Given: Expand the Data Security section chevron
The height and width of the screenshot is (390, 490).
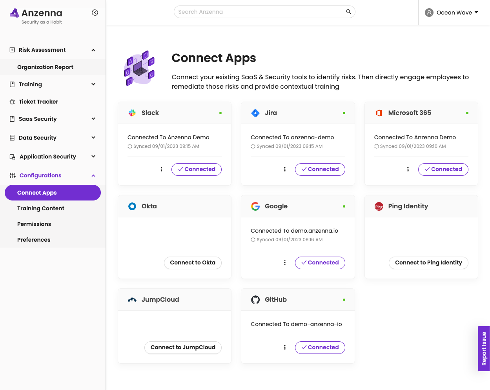Looking at the screenshot, I should tap(93, 138).
